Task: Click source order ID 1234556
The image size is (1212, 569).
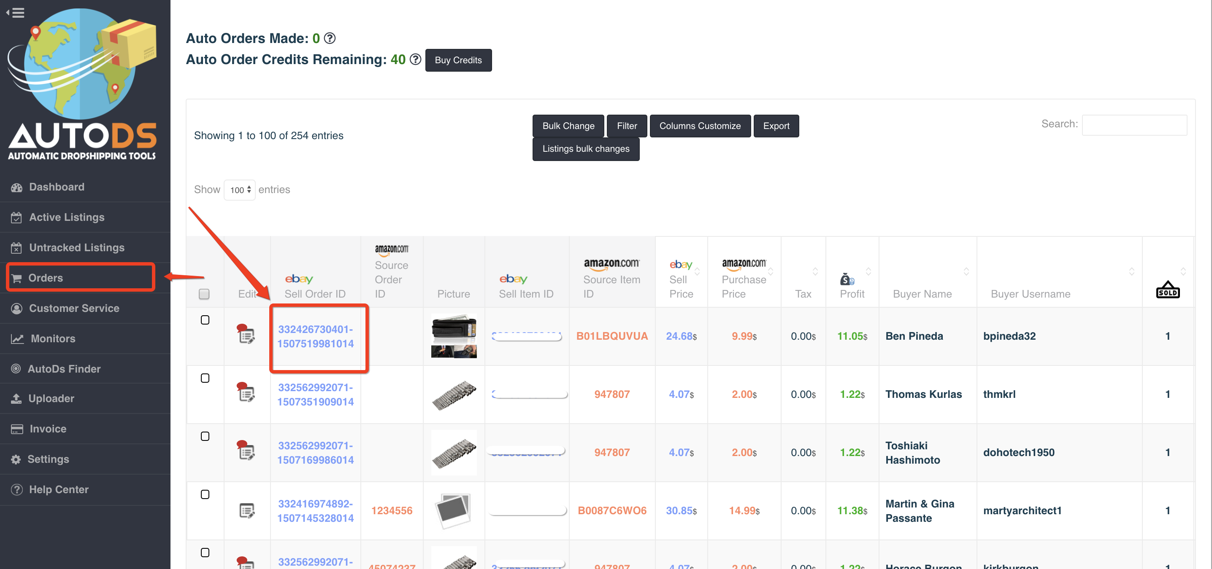Action: click(392, 511)
